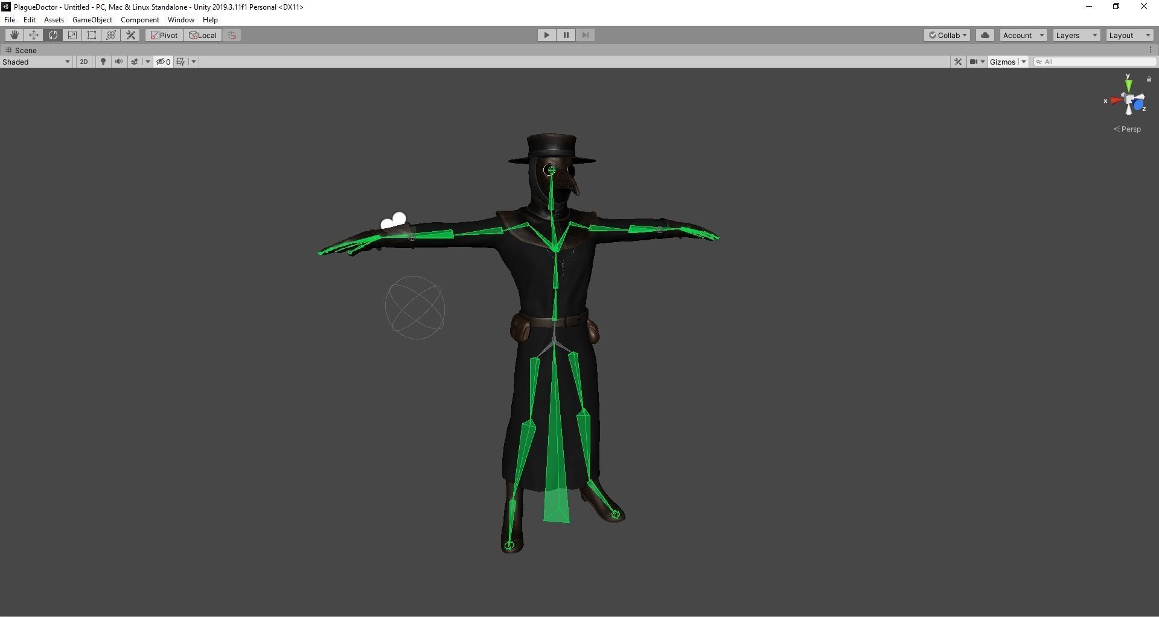The width and height of the screenshot is (1159, 617).
Task: Switch Persp projection label
Action: click(1127, 129)
